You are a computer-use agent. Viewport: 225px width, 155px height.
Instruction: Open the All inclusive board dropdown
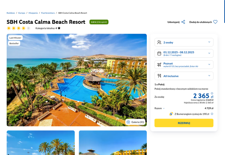point(184,76)
